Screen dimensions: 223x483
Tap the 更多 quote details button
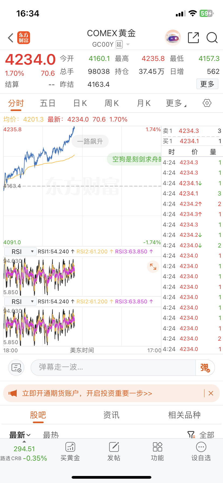point(207,84)
